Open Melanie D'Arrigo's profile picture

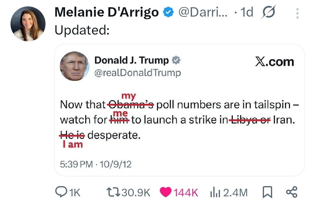point(28,24)
